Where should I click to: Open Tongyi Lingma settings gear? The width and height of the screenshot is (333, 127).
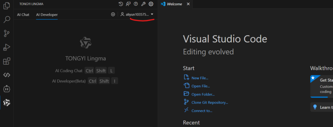coord(151,4)
